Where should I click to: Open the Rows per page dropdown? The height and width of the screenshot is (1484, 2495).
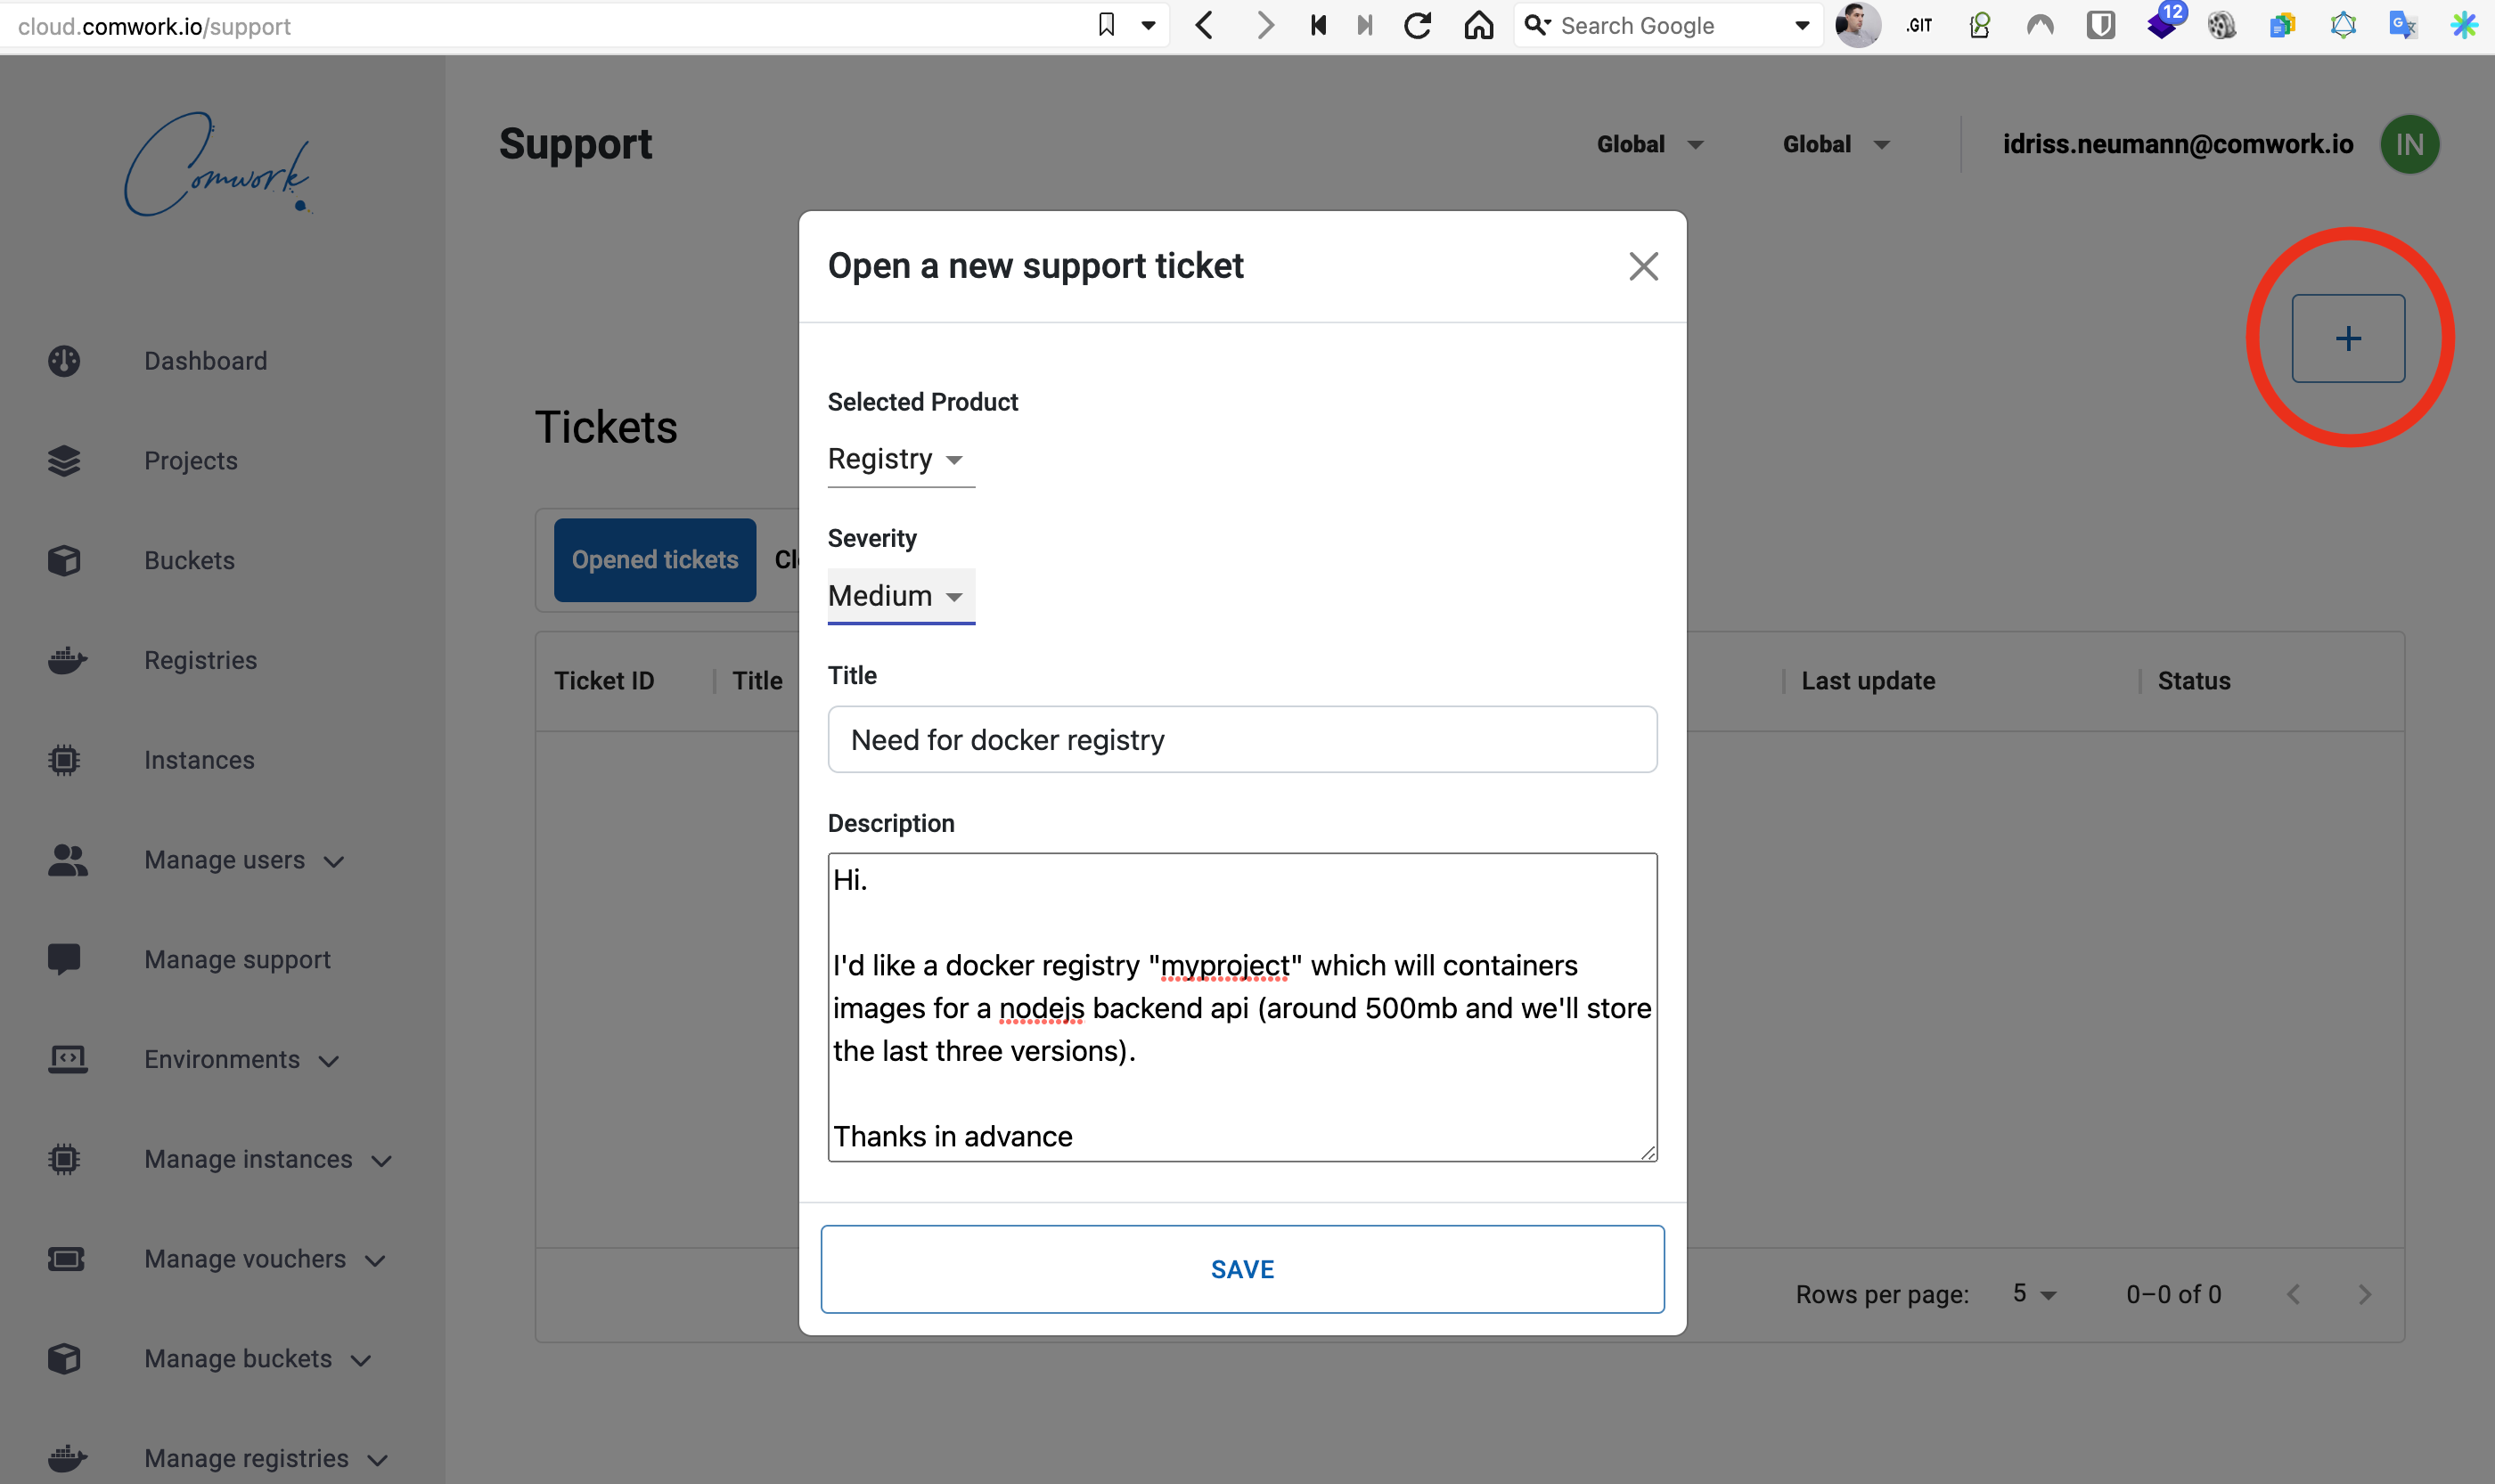click(x=2033, y=1294)
